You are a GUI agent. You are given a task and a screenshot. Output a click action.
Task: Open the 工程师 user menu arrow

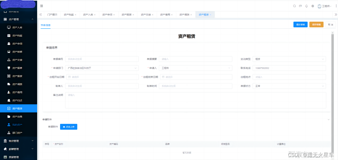click(331, 6)
